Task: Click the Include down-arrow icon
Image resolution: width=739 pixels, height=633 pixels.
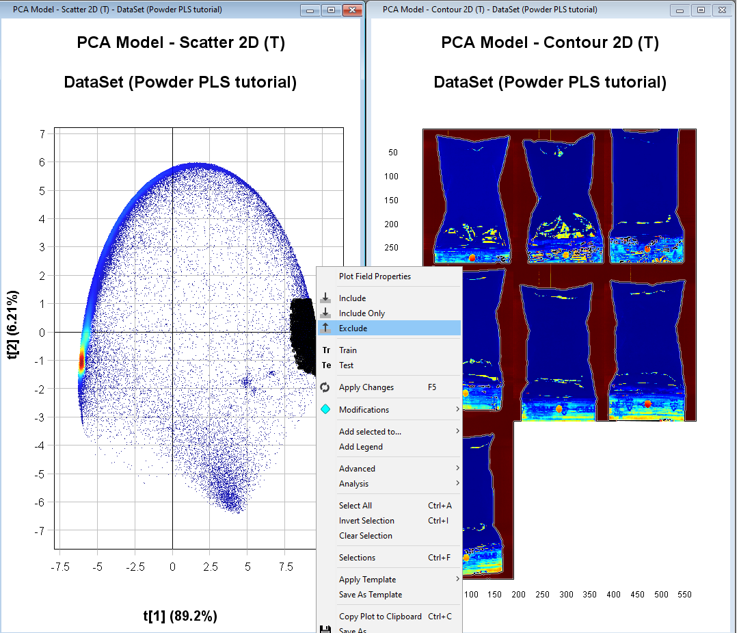Action: pyautogui.click(x=326, y=298)
